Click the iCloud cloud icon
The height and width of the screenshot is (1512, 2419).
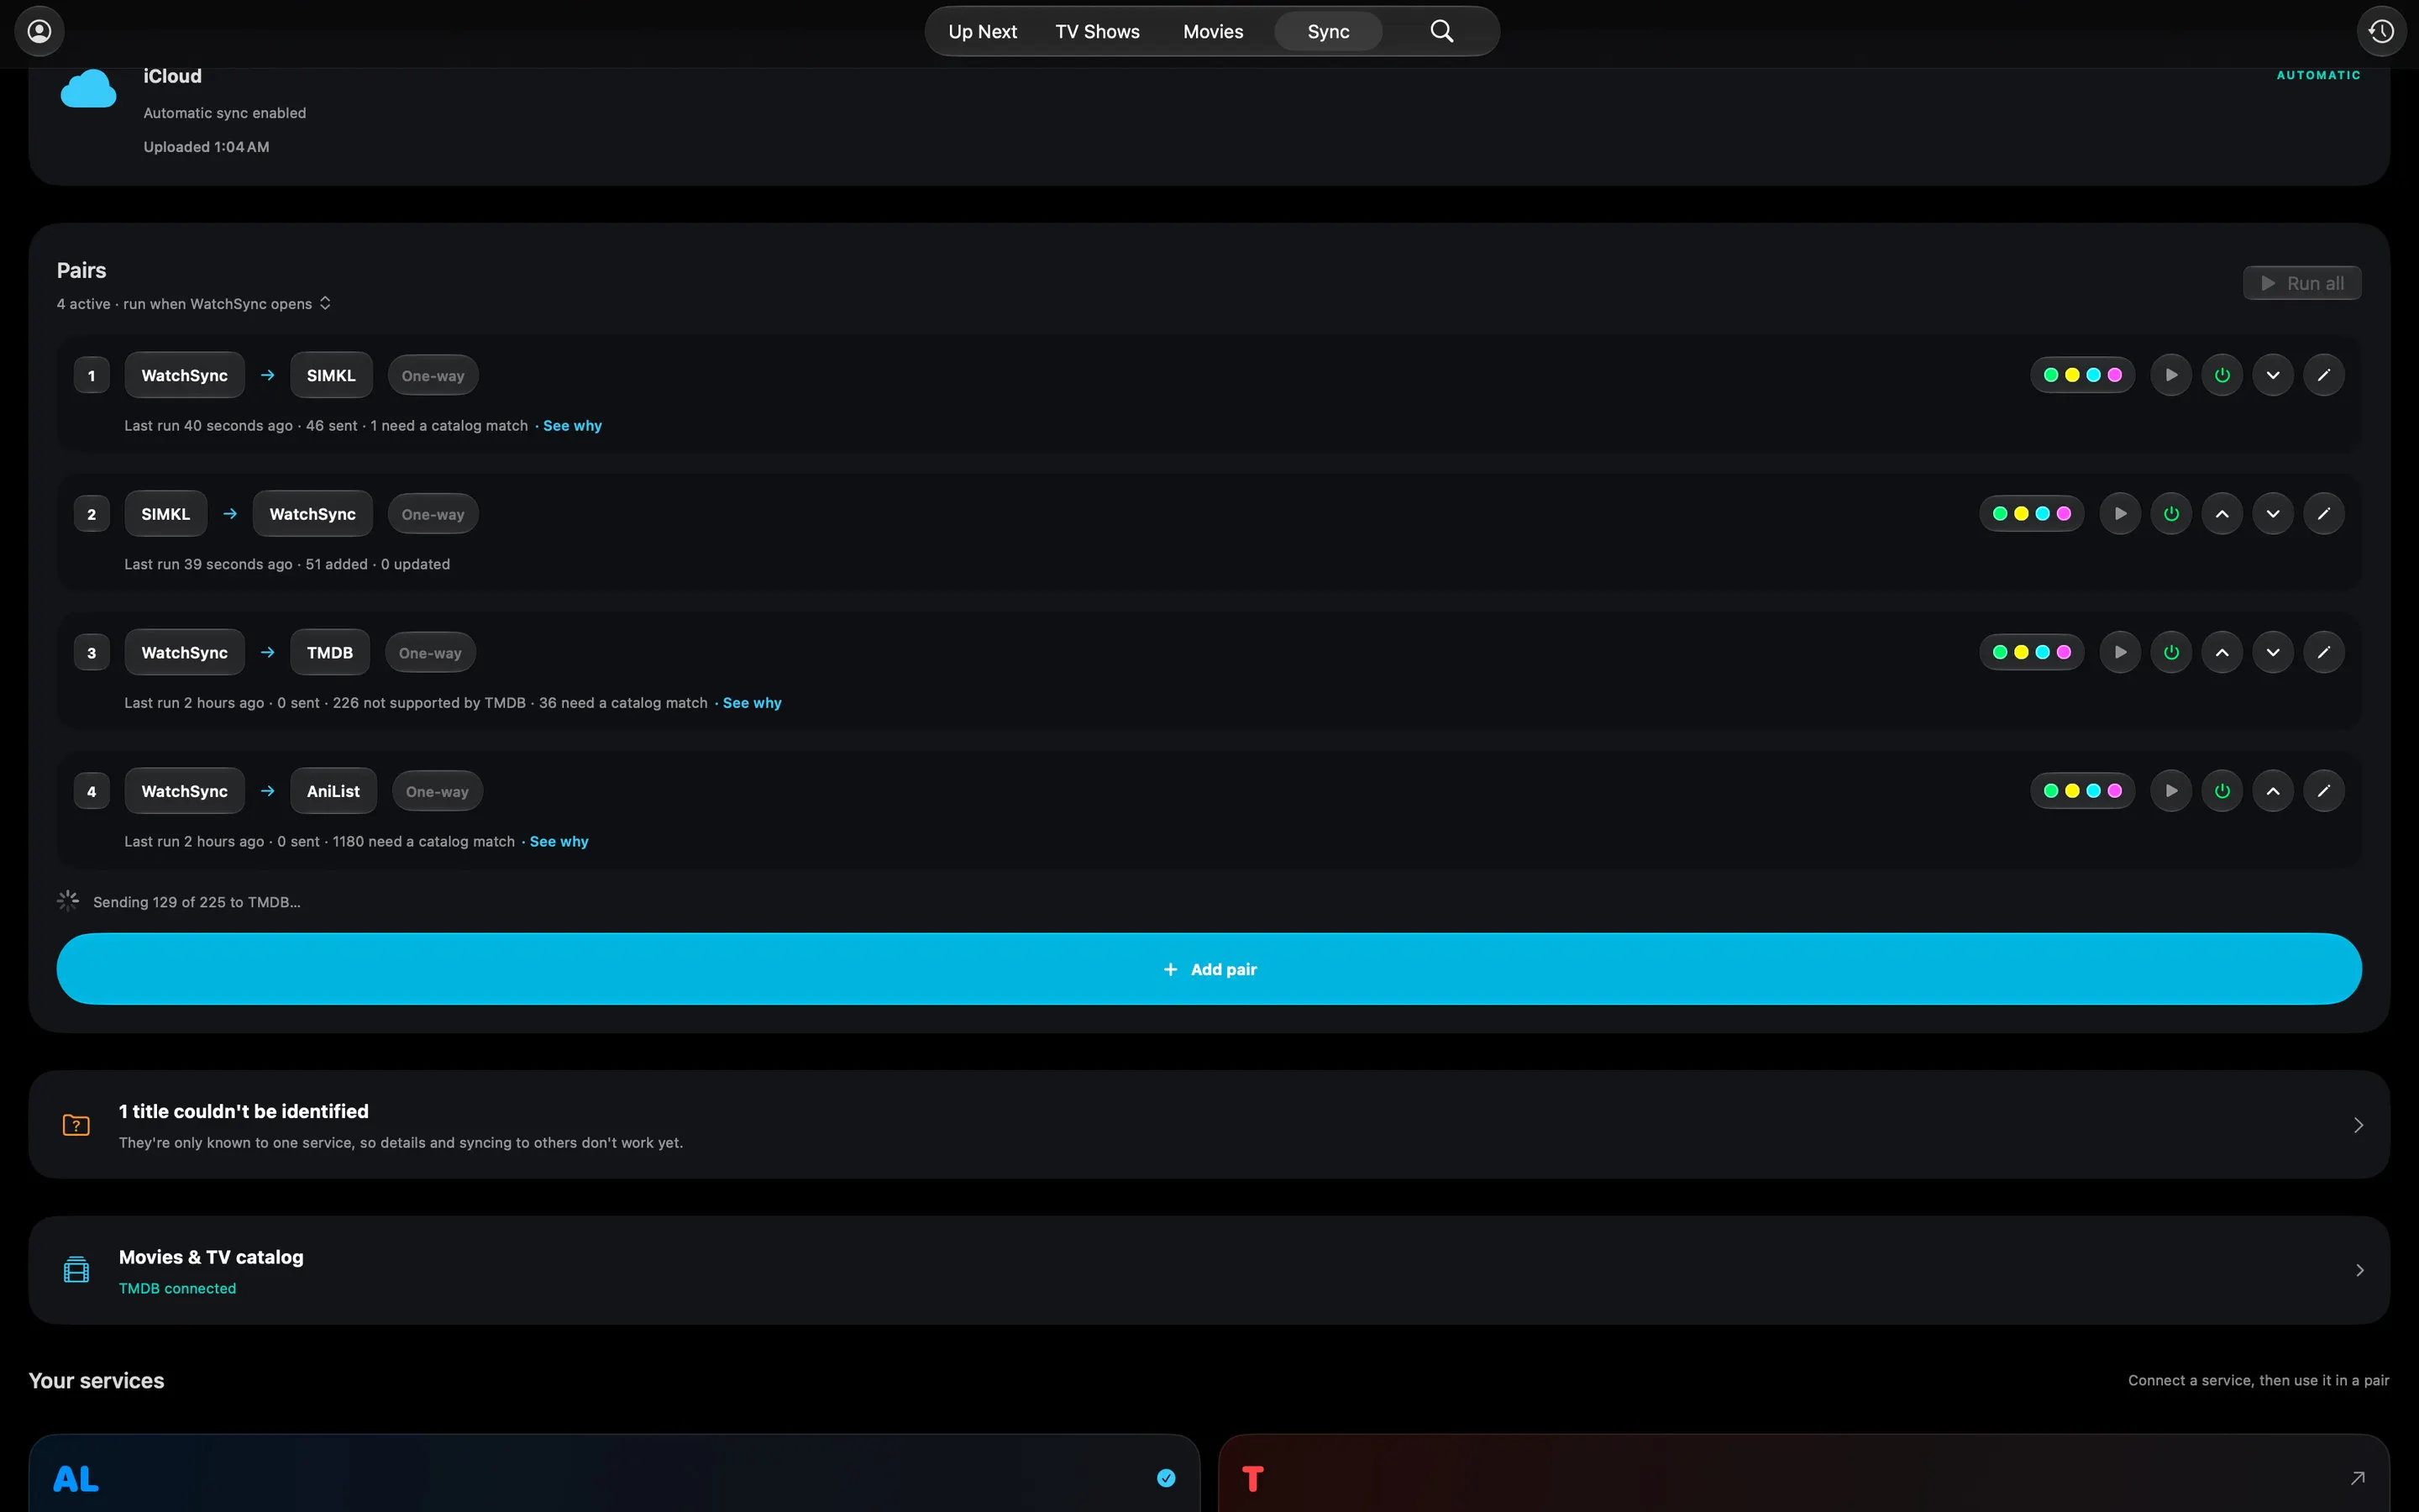click(88, 90)
